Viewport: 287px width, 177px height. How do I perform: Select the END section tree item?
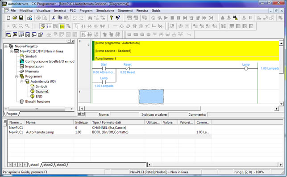pyautogui.click(x=39, y=97)
